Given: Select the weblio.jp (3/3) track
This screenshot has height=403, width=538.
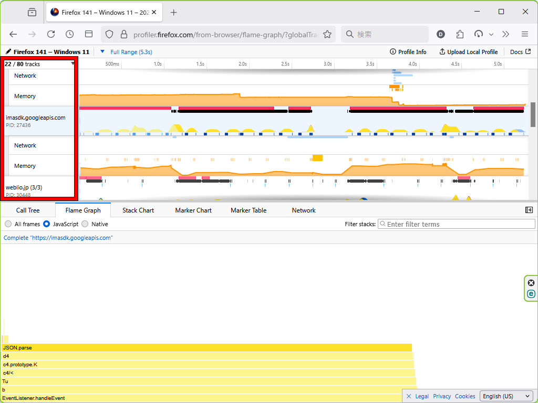Looking at the screenshot, I should coord(39,187).
